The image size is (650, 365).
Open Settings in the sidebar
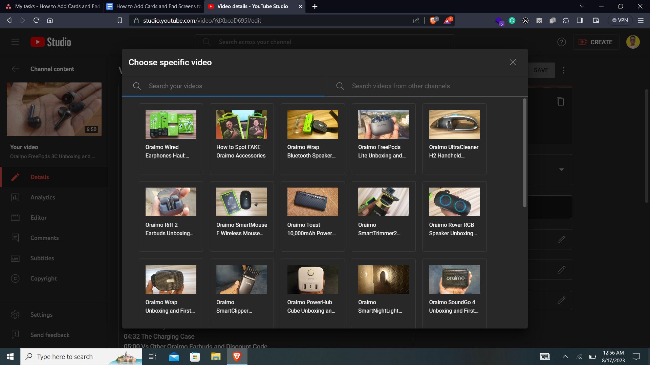point(54,315)
